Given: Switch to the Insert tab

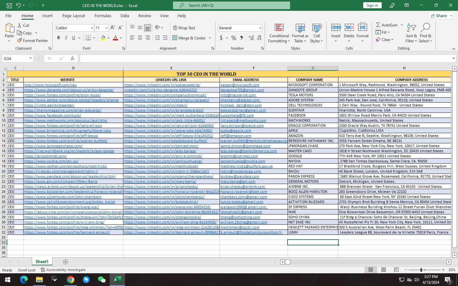Looking at the screenshot, I should coord(47,16).
